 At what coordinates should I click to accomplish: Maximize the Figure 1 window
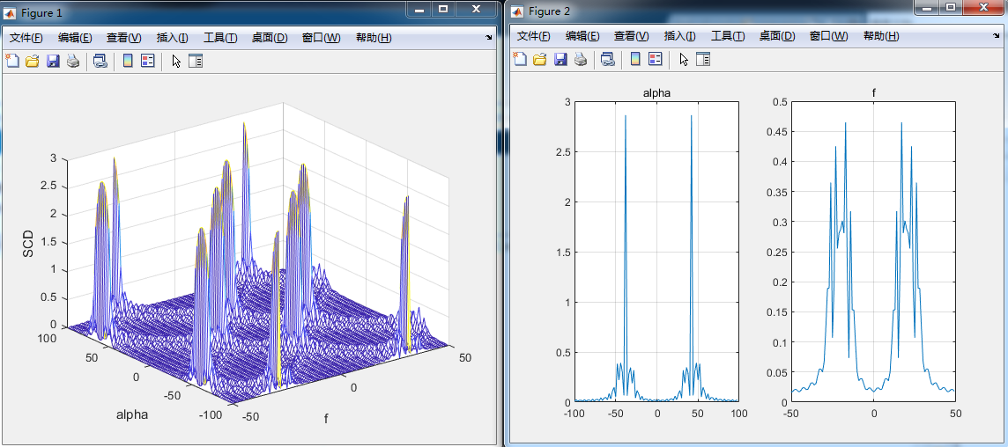pos(443,9)
